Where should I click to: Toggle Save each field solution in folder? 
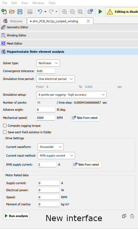5,132
